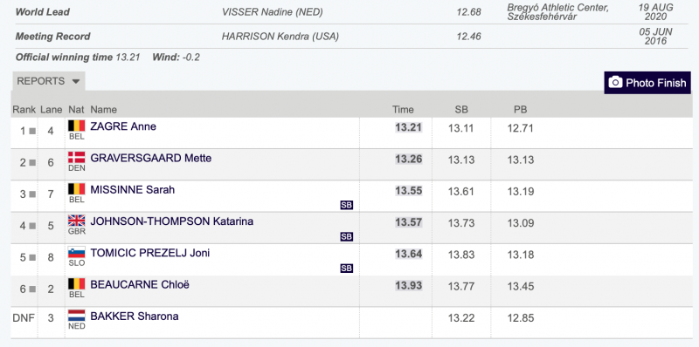Click SB badge in MISSINNE Sarah row
The image size is (699, 347).
(346, 205)
